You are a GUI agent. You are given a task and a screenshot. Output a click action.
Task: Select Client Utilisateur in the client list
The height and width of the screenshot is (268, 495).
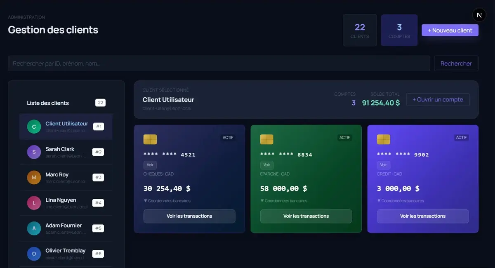coord(66,127)
